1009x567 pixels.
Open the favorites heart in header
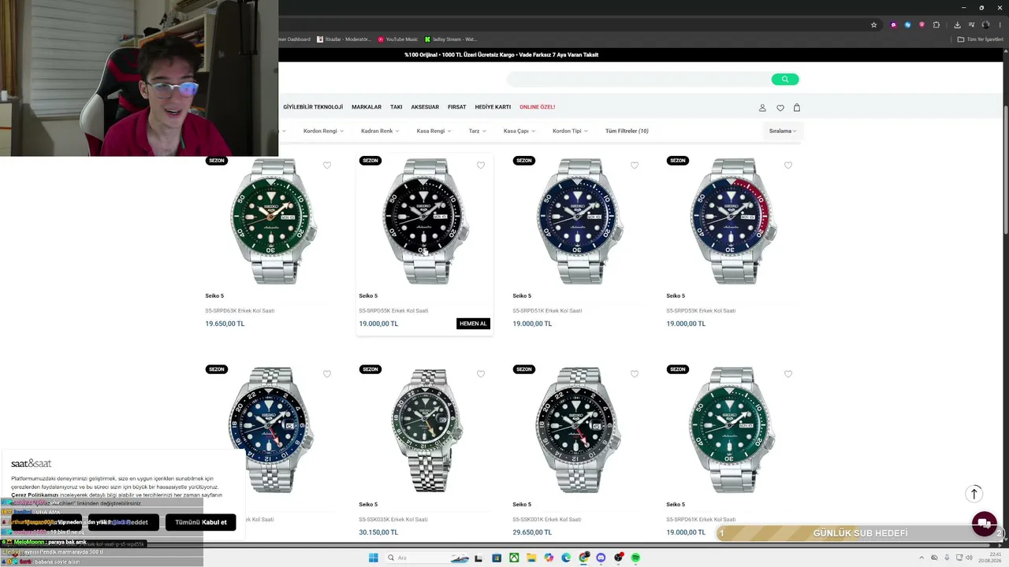pyautogui.click(x=780, y=108)
